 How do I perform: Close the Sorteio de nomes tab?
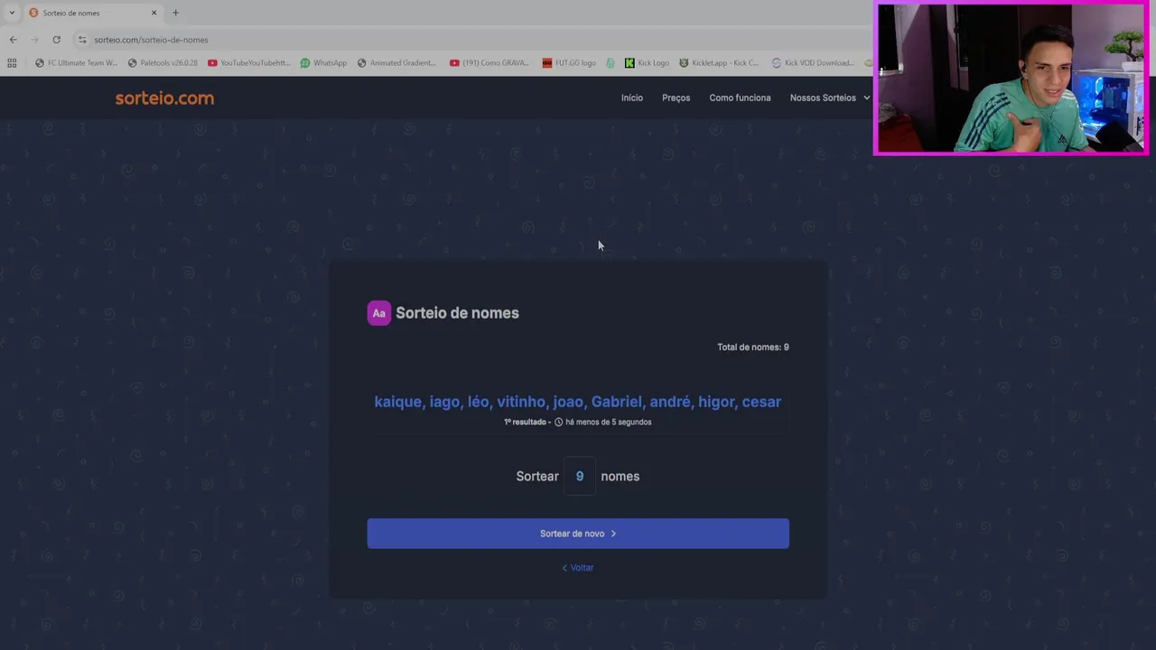(x=154, y=13)
